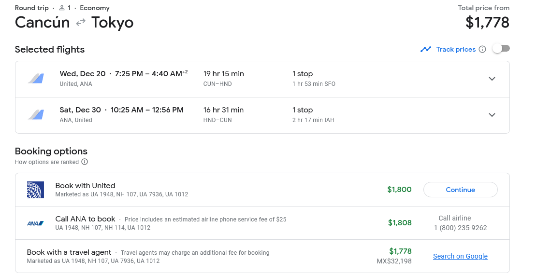Click the passenger count person icon
Image resolution: width=551 pixels, height=275 pixels.
pyautogui.click(x=62, y=8)
